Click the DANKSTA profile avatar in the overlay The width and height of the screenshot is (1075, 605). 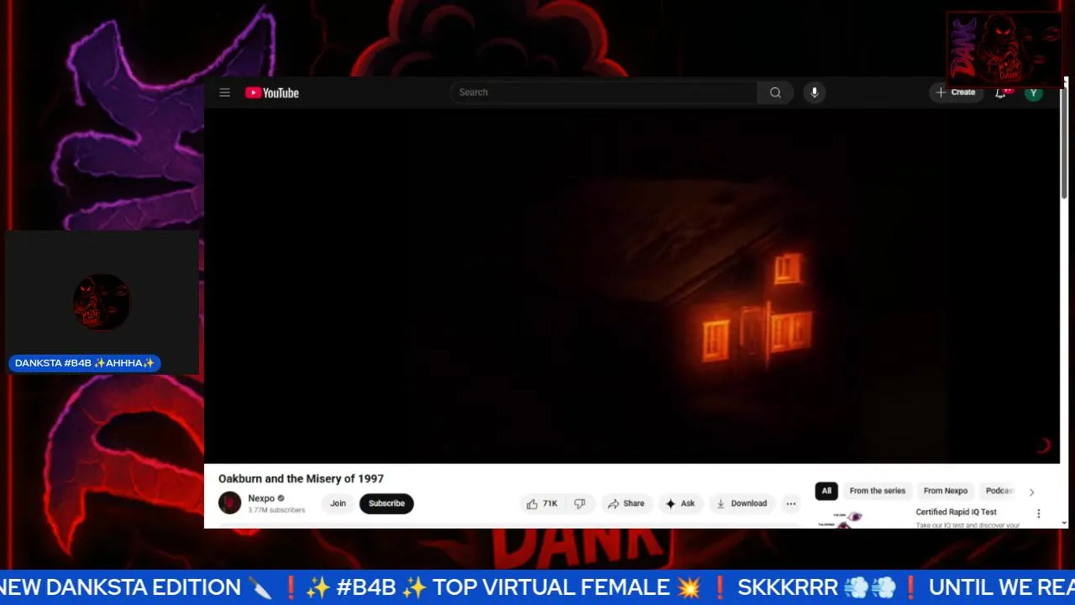[102, 302]
